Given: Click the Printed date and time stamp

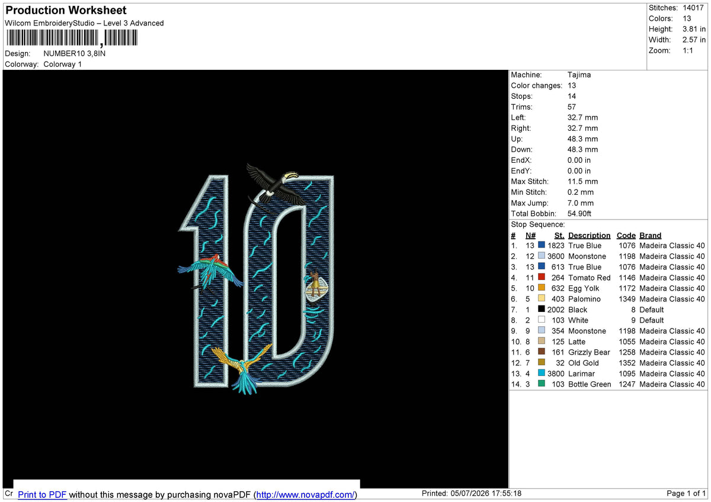Looking at the screenshot, I should click(x=471, y=493).
